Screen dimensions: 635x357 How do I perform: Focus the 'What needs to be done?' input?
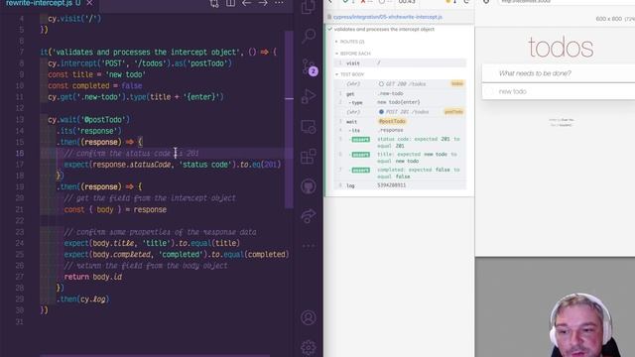click(559, 73)
